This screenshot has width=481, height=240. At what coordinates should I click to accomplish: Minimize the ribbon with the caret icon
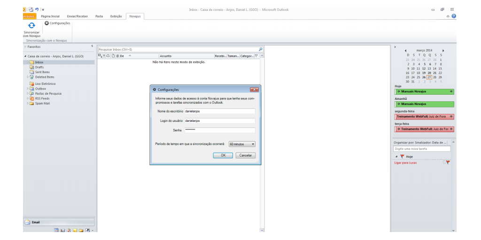tap(448, 16)
